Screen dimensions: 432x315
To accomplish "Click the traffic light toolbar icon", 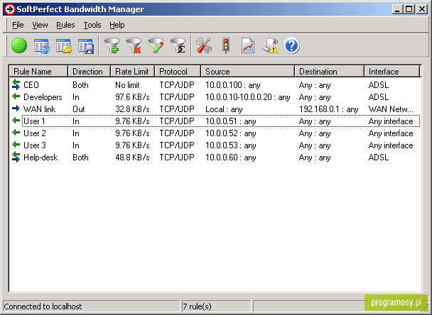I will [226, 45].
